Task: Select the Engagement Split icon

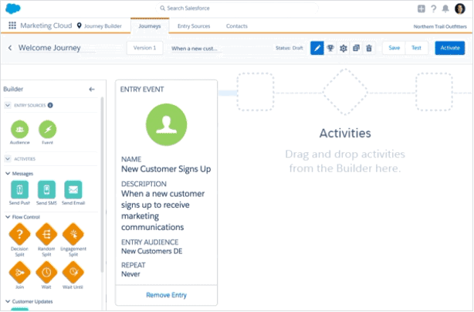Action: coord(73,234)
